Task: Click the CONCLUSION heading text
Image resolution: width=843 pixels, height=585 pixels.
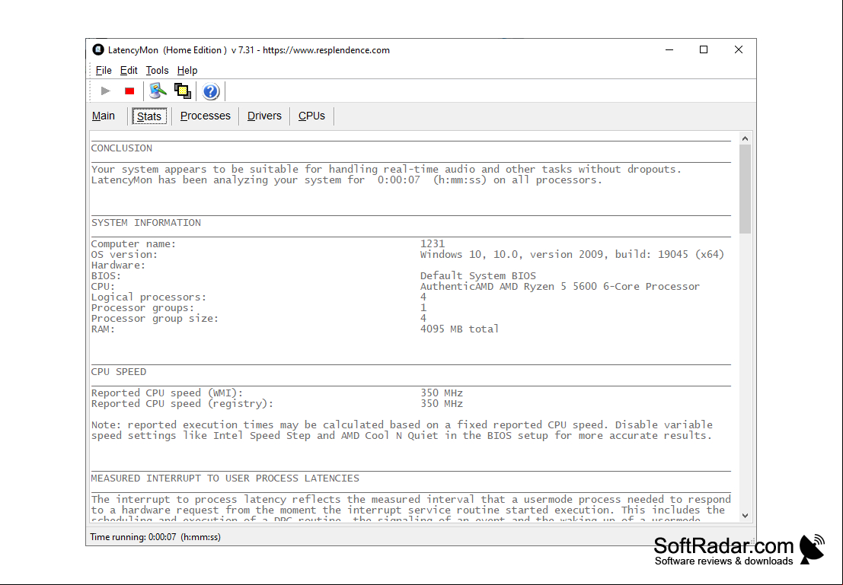Action: [x=122, y=148]
